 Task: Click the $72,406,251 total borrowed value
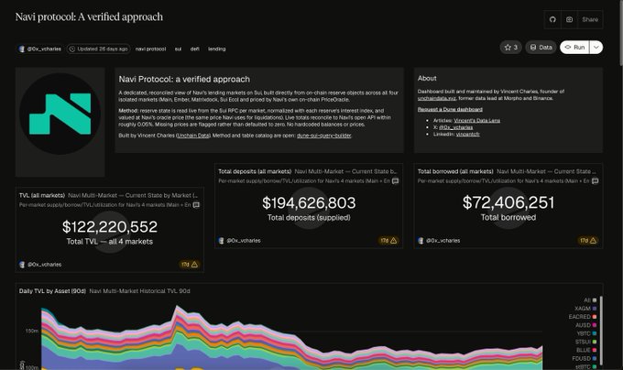point(508,202)
